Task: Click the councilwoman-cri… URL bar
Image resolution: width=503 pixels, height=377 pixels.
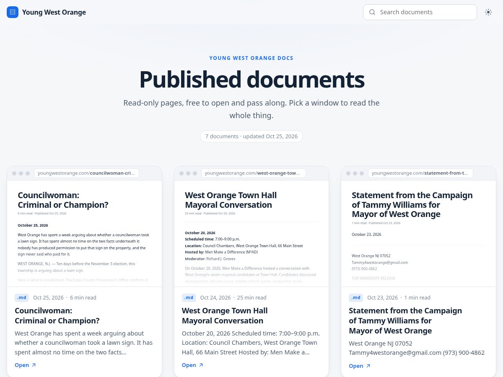Action: click(x=86, y=173)
